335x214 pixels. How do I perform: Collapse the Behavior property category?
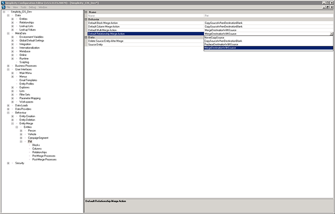tap(86, 19)
